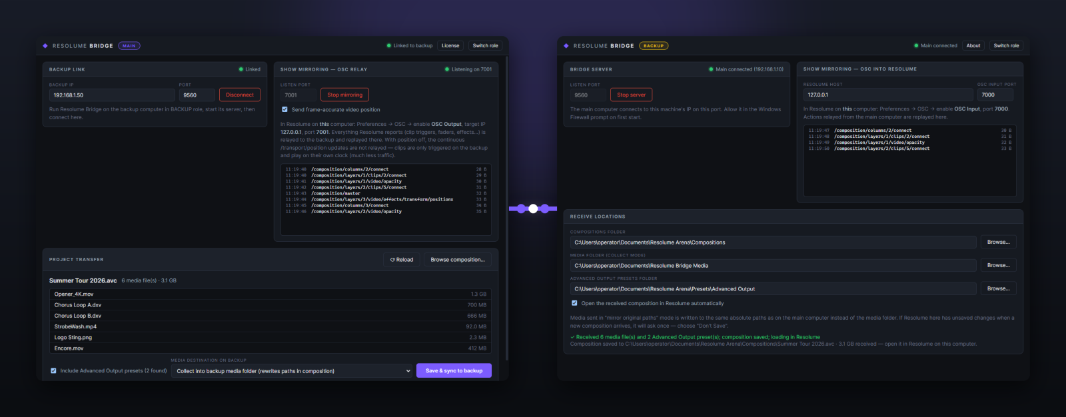The height and width of the screenshot is (417, 1066).
Task: Click the Project Transfer panel heading
Action: 76,260
